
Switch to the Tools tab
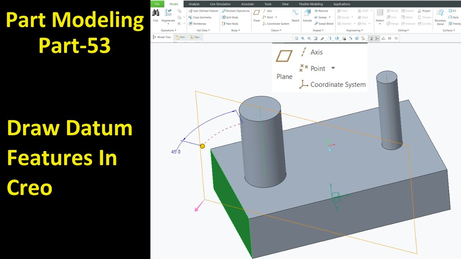(268, 4)
